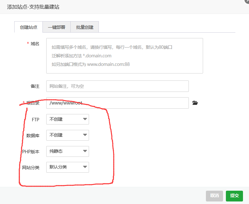249x204 pixels.
Task: Open the folder browser for root directory
Action: click(195, 103)
